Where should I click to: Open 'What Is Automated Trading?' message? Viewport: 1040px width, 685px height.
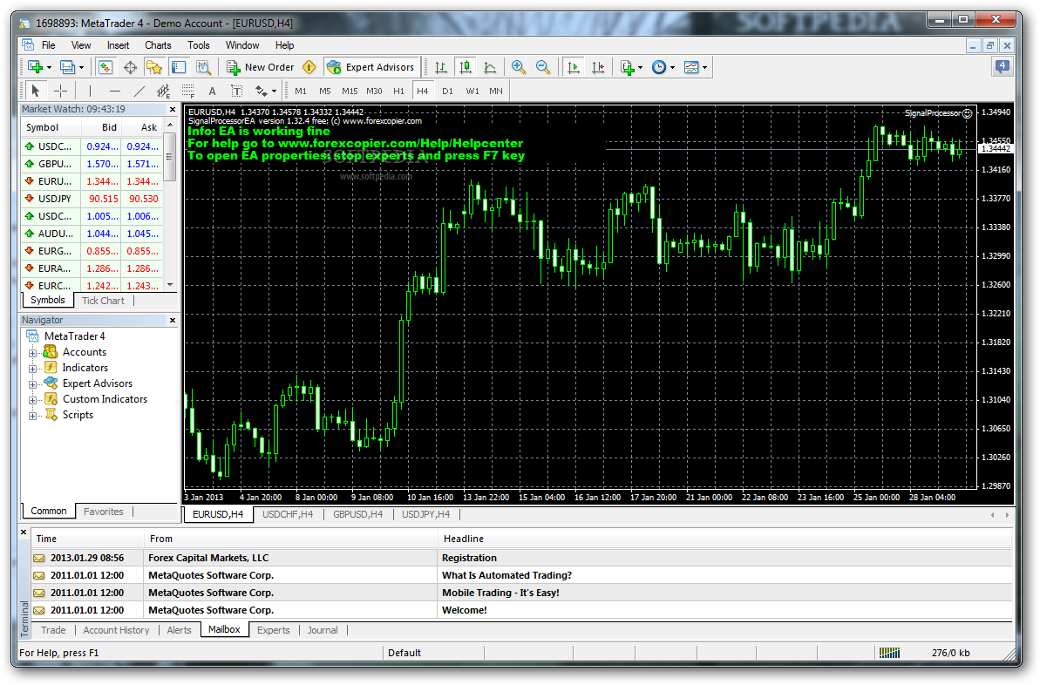tap(523, 575)
